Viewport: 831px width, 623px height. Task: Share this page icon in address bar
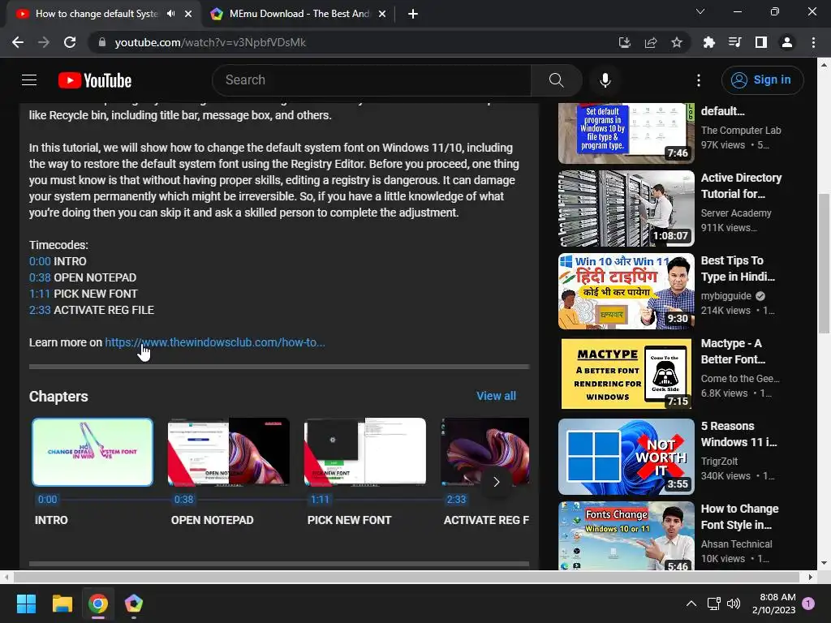pyautogui.click(x=651, y=42)
